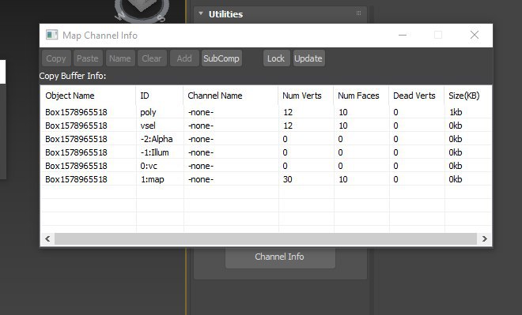Click the 30 Num Verts value
This screenshot has width=522, height=315.
pyautogui.click(x=288, y=179)
